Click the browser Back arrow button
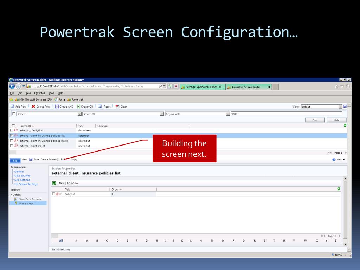The height and width of the screenshot is (270, 360). (x=12, y=86)
